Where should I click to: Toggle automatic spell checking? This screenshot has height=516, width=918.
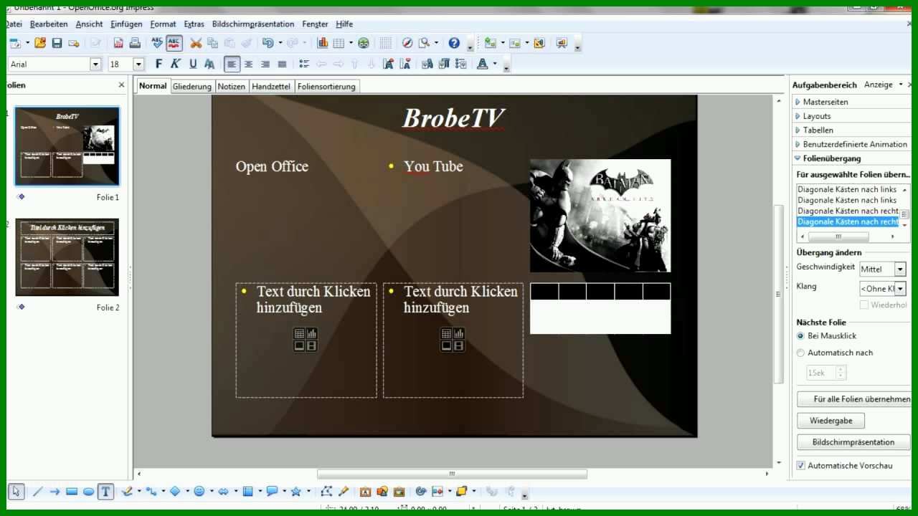174,43
